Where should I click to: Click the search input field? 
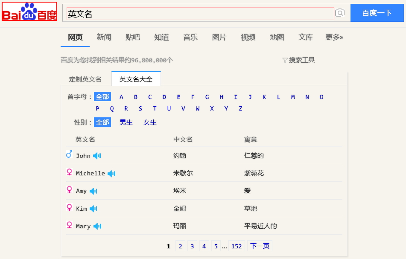click(x=200, y=14)
